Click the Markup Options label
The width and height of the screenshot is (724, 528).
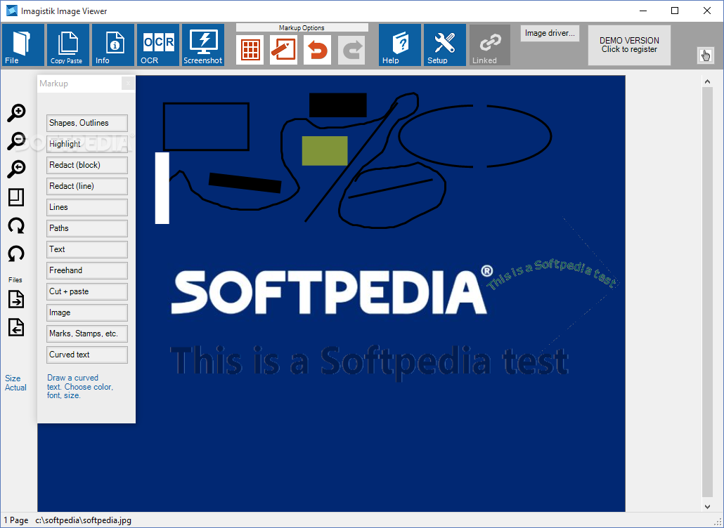click(302, 28)
